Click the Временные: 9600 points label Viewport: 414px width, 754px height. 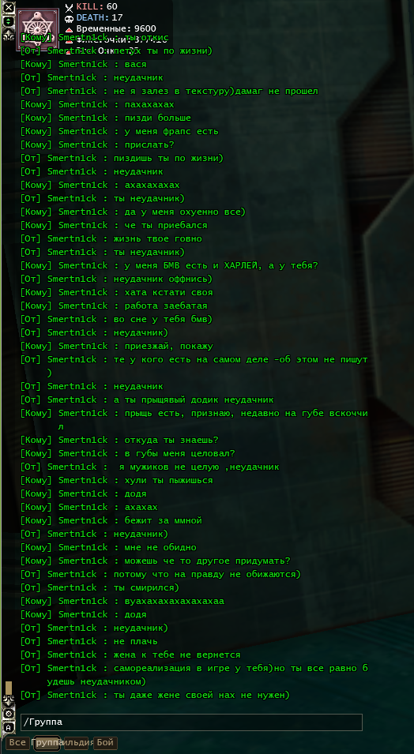(116, 29)
